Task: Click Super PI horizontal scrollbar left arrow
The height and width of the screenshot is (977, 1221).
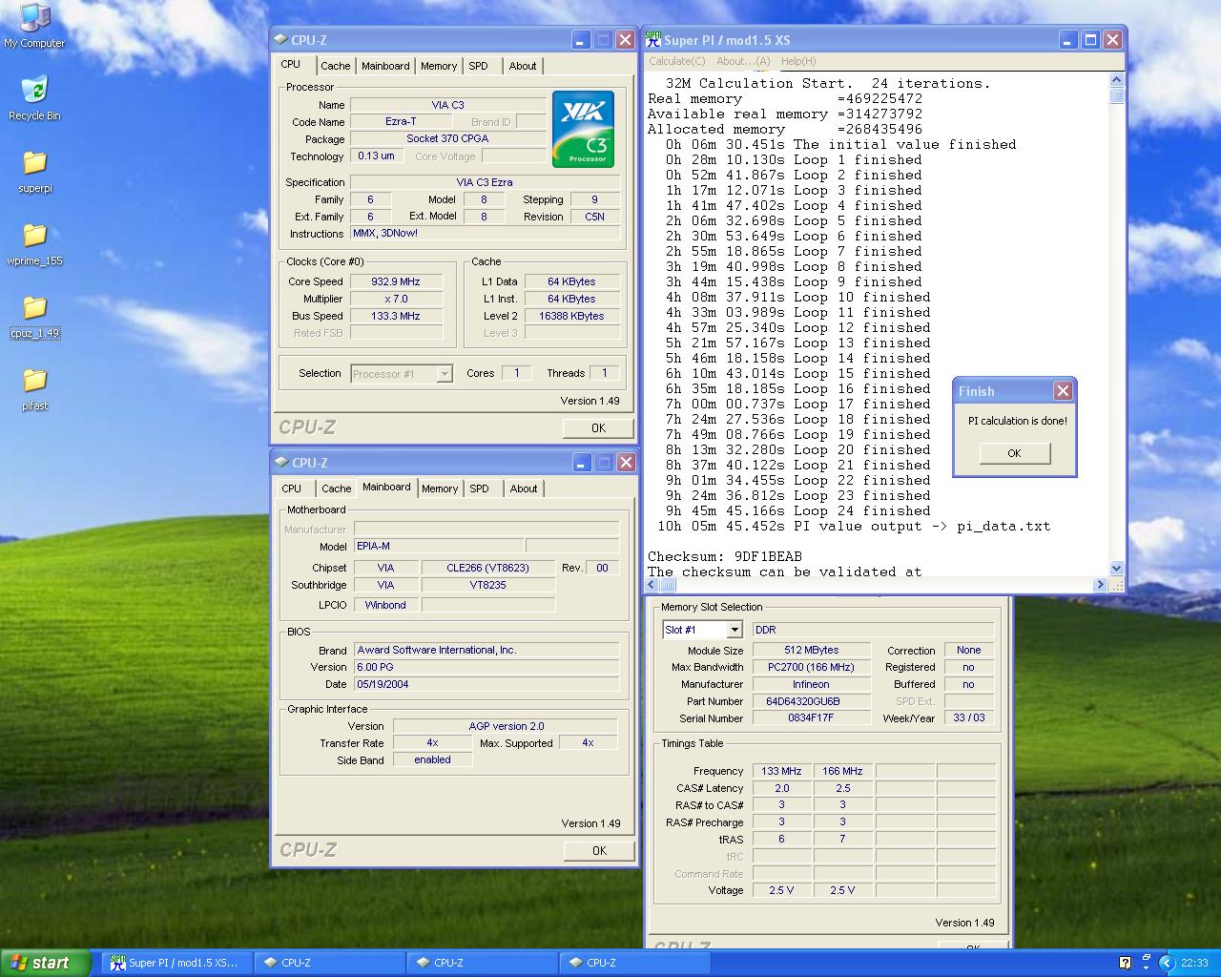Action: (652, 585)
